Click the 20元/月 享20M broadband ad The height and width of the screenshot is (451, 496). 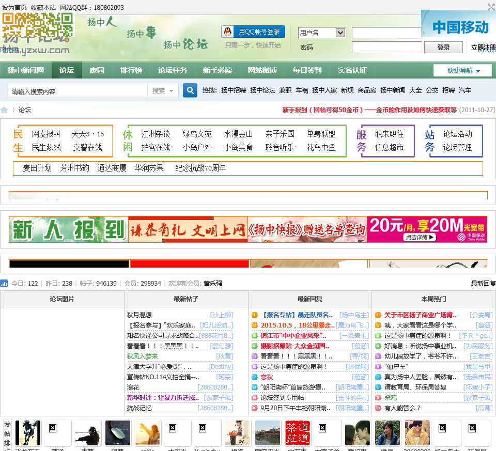pos(427,229)
